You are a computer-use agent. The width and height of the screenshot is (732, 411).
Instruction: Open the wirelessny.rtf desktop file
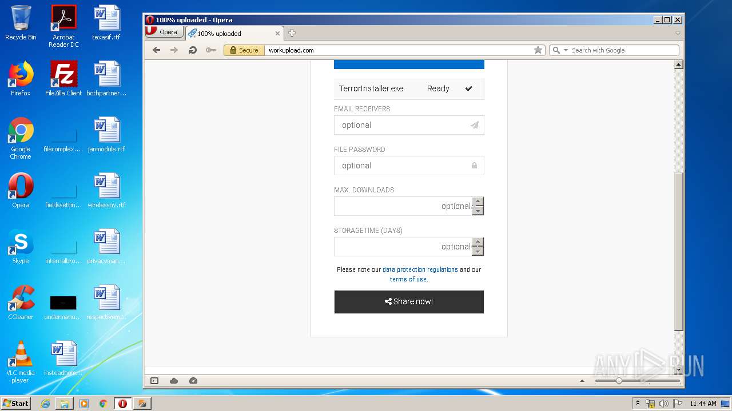(x=106, y=191)
